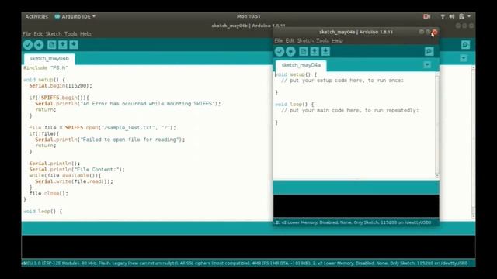Screen dimensions: 497x279
Task: Click New sketch icon in sketch_may04a window
Action: 304,51
